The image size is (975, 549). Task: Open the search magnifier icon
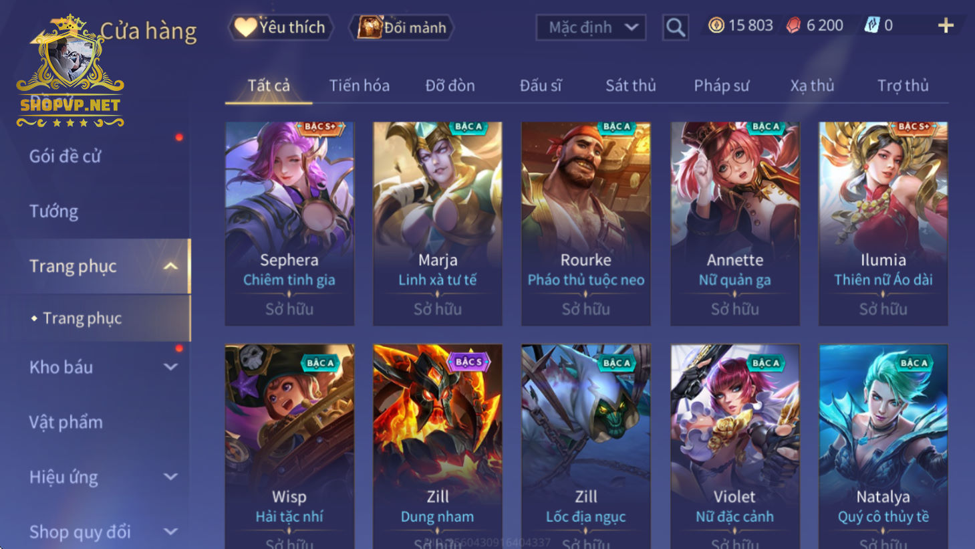[x=675, y=27]
